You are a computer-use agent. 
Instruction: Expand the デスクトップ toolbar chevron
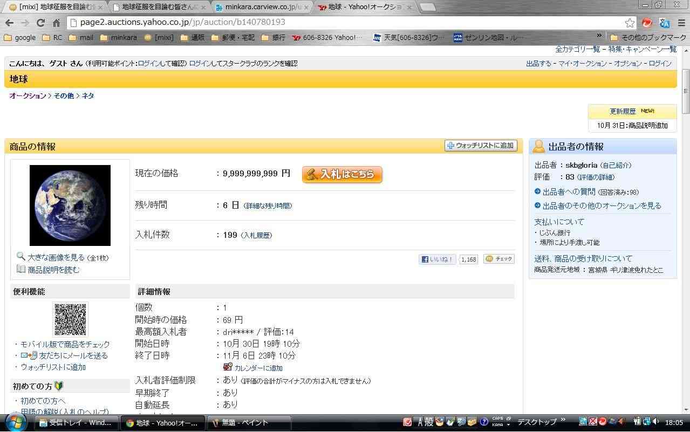pos(563,420)
